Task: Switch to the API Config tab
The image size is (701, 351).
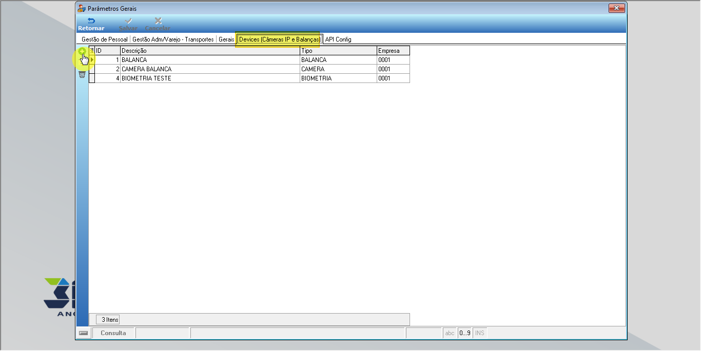Action: [338, 39]
